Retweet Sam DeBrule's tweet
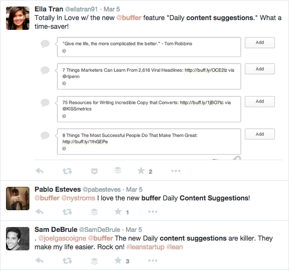Screen dimensions: 289x271 (67, 261)
